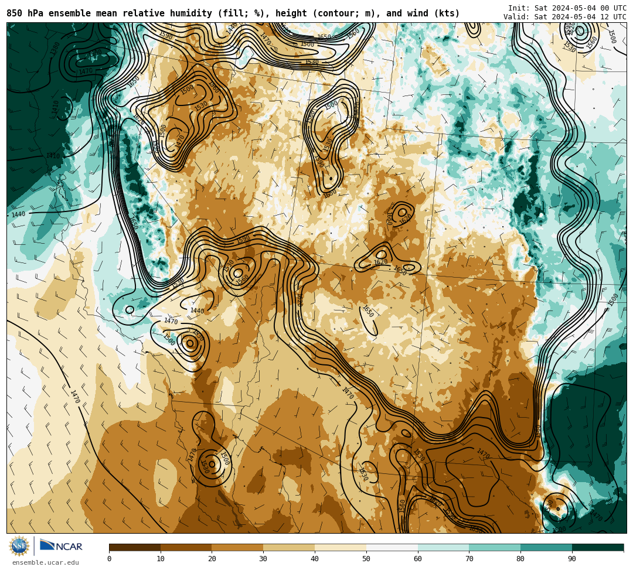Pick the 90–100% darkest green colorbar segment

(x=598, y=547)
